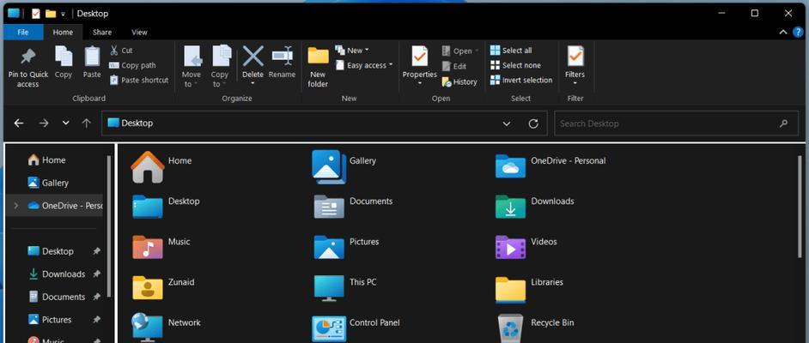This screenshot has width=809, height=343.
Task: Switch to the Share ribbon tab
Action: point(102,32)
